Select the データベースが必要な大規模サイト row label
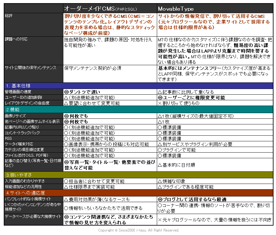The image size is (276, 235). coord(33,217)
